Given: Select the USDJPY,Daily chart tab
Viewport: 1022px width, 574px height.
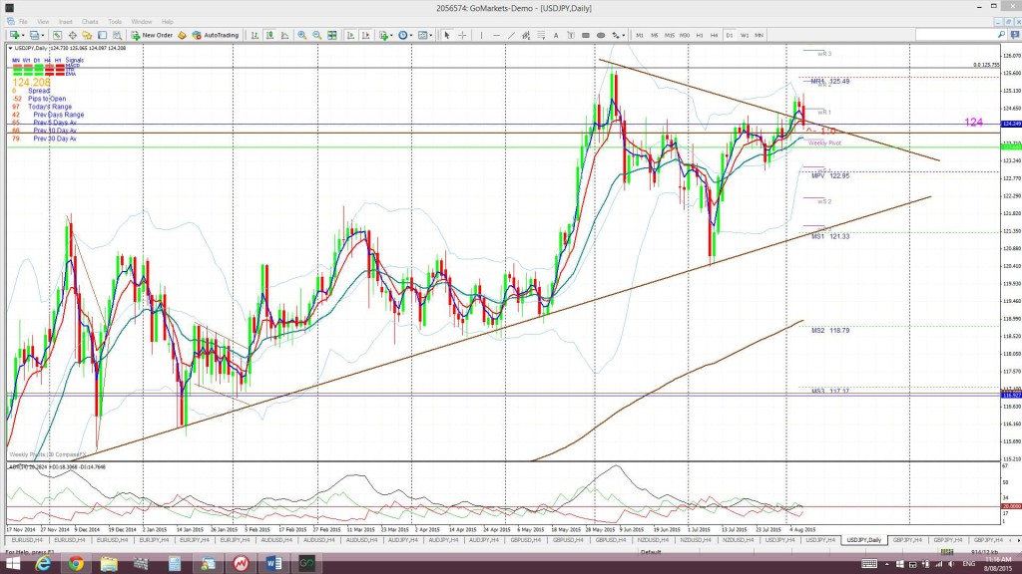Looking at the screenshot, I should 863,540.
